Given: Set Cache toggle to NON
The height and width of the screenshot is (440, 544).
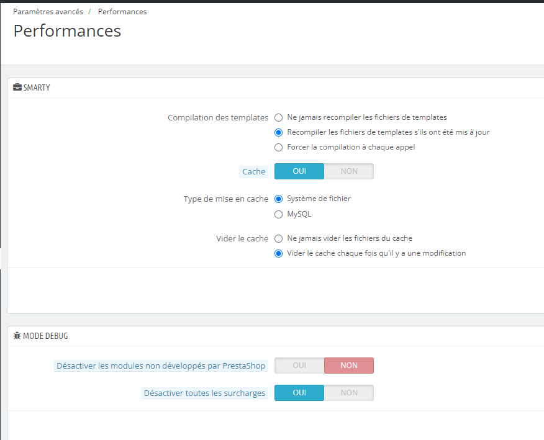Looking at the screenshot, I should [x=349, y=171].
